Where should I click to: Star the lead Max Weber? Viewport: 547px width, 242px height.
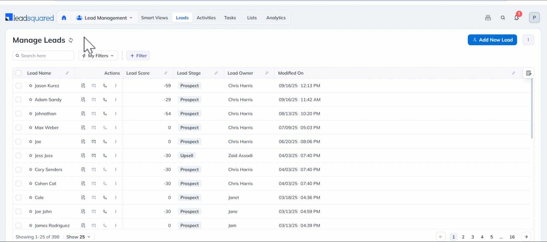tap(30, 128)
